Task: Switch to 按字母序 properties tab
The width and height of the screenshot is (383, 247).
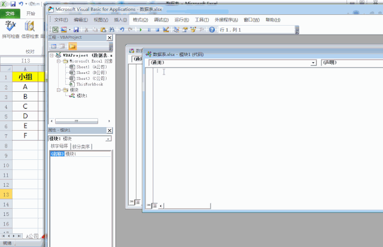Action: coord(59,146)
